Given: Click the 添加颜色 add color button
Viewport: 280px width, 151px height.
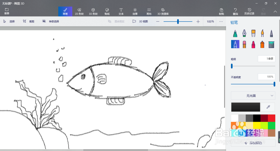Looking at the screenshot, I should (x=253, y=143).
